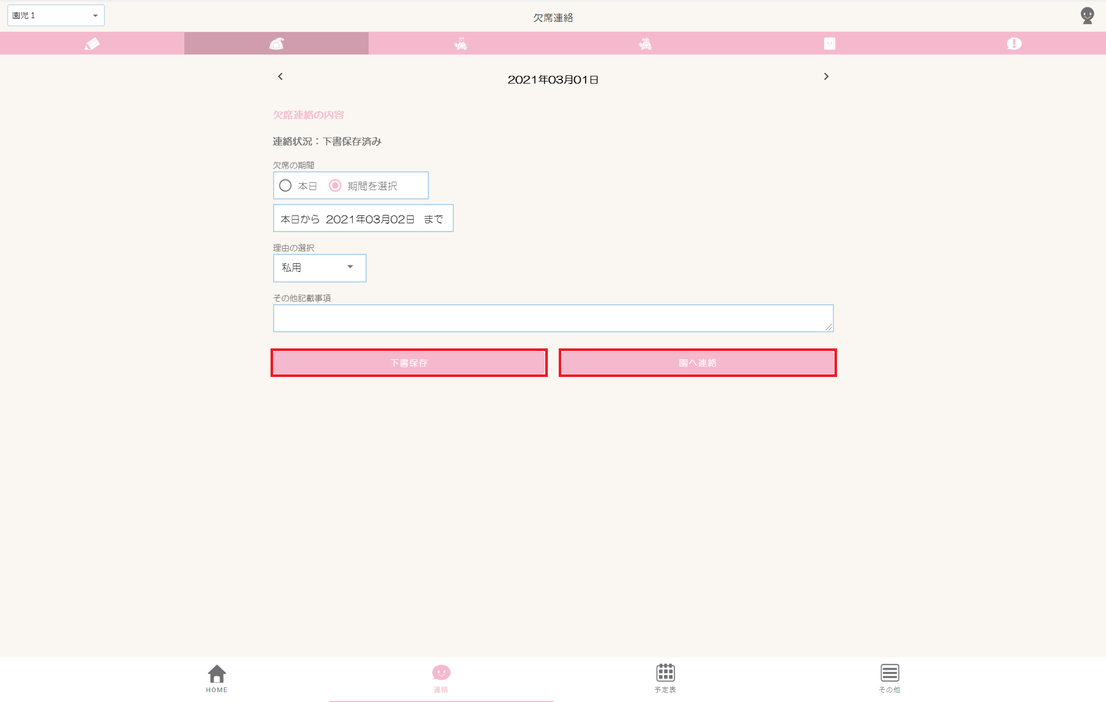The width and height of the screenshot is (1106, 702).
Task: Open the turtle wearing a cap tab
Action: point(645,44)
